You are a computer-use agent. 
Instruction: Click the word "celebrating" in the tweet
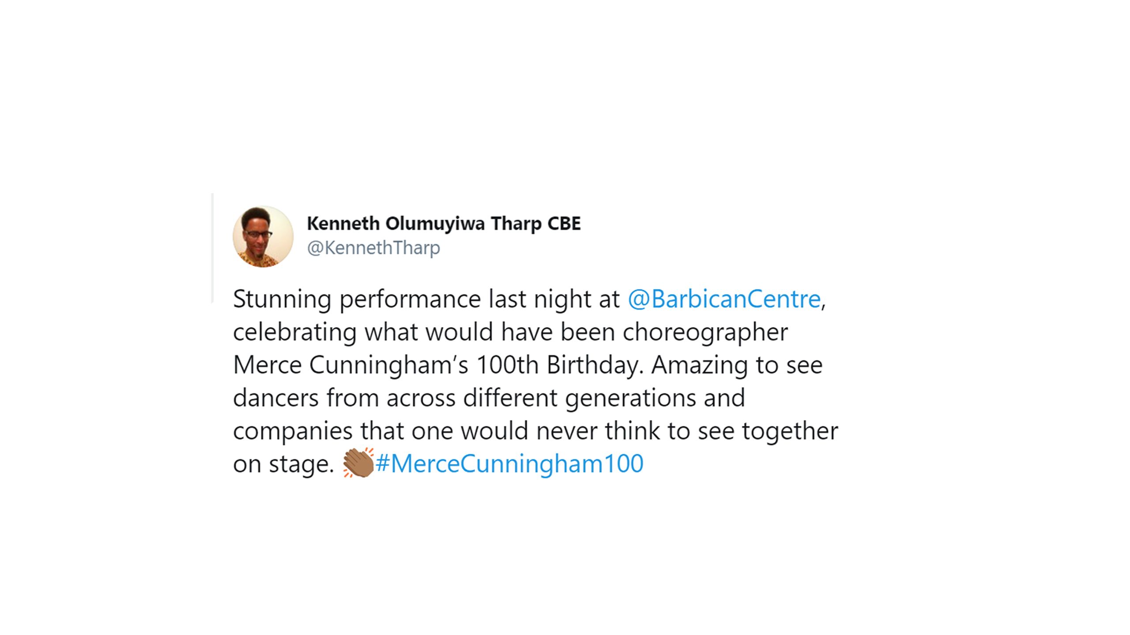pyautogui.click(x=294, y=332)
